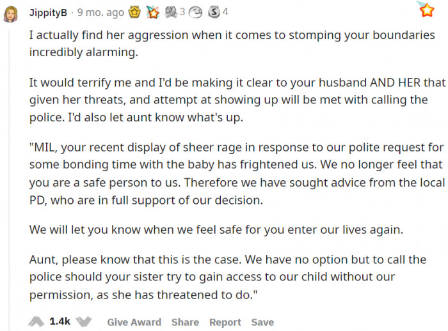The image size is (448, 331).
Task: Click the S-shaped award icon with count 4
Action: [214, 12]
